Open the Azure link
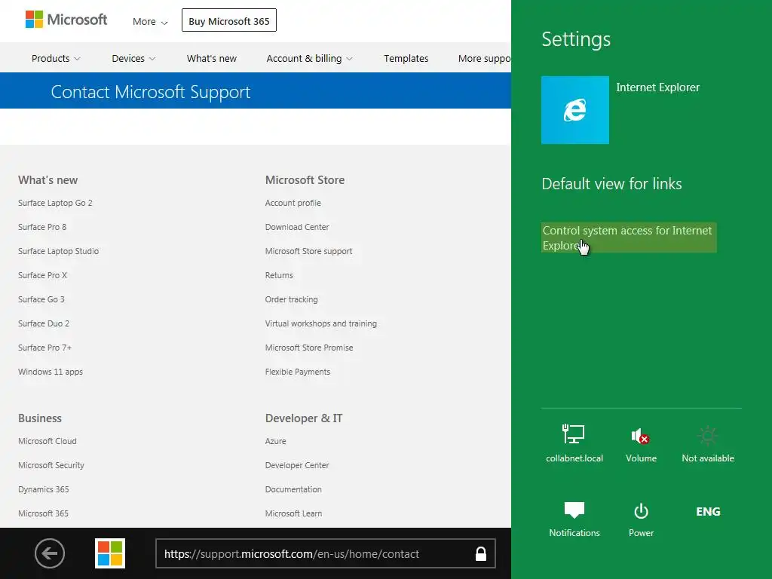 pyautogui.click(x=276, y=441)
